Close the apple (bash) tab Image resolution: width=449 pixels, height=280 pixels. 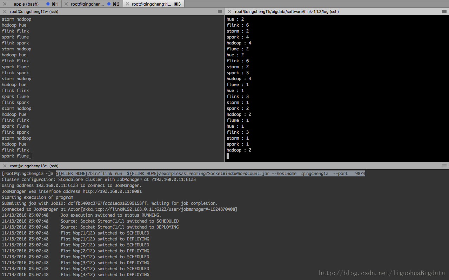pyautogui.click(x=5, y=4)
